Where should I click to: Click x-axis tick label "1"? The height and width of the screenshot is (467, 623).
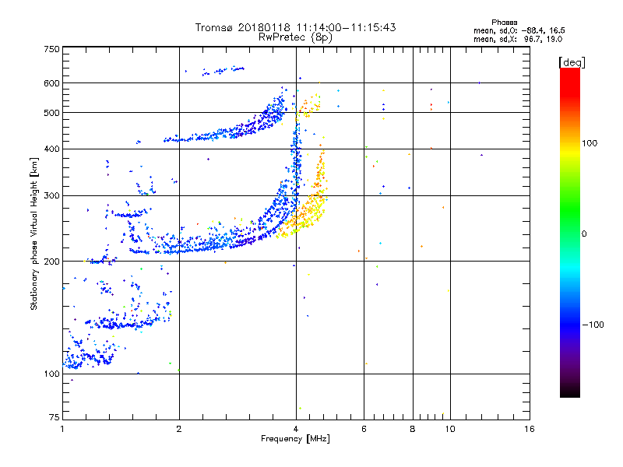62,429
